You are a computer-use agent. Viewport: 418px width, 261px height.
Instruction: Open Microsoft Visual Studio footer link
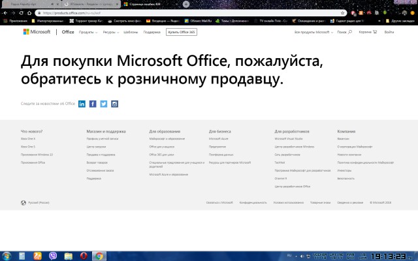[289, 139]
